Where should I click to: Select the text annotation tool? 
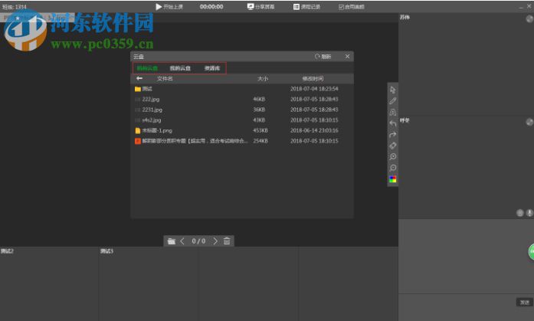(x=393, y=113)
